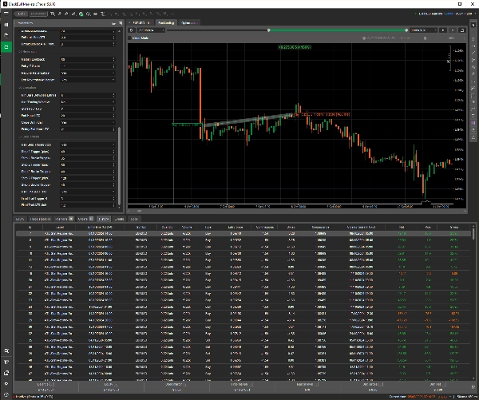Click the search magnifier icon in the left sidebar
This screenshot has height=400, width=479.
coord(6,350)
